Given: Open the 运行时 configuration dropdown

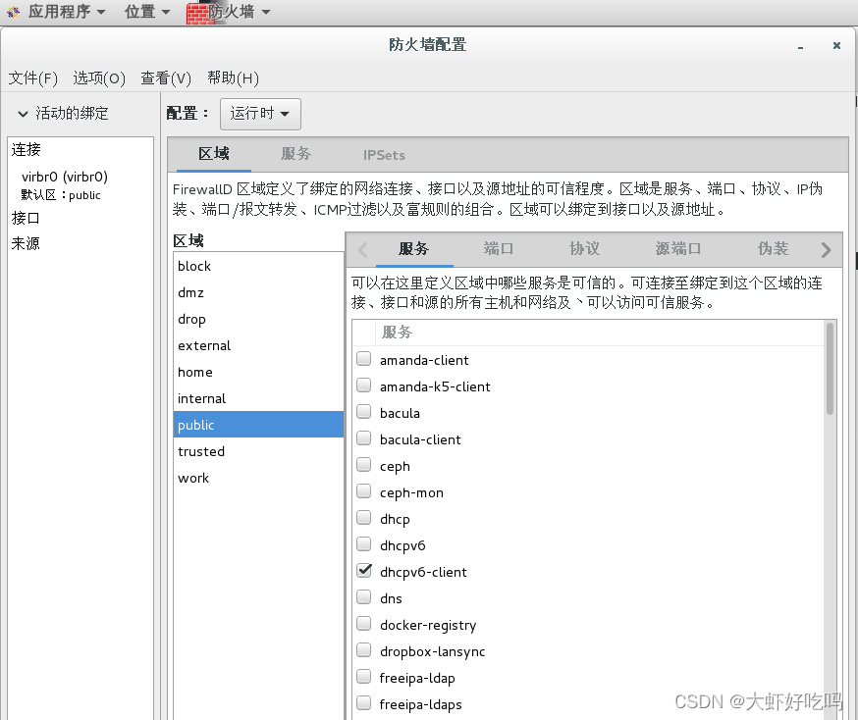Looking at the screenshot, I should click(x=260, y=114).
